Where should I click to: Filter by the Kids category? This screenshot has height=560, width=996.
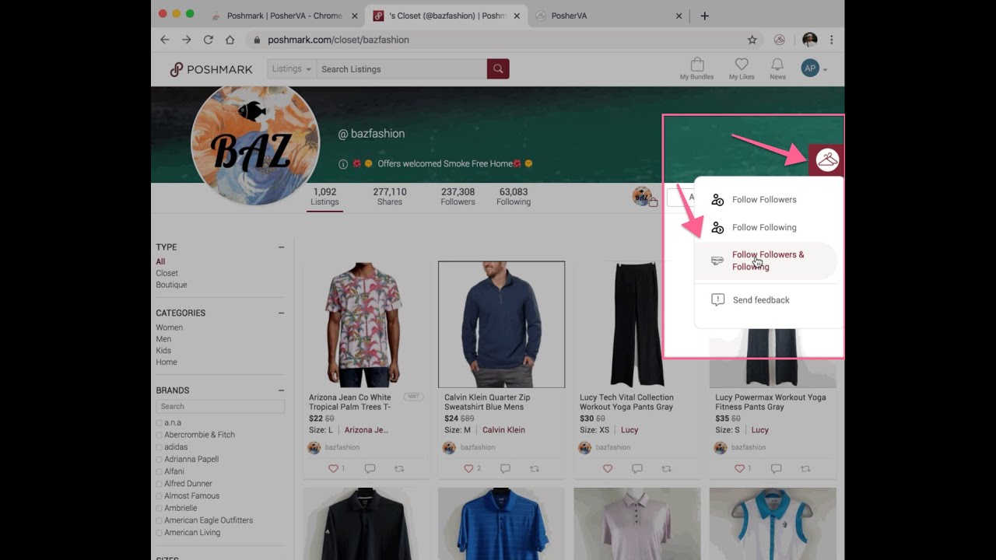coord(163,351)
